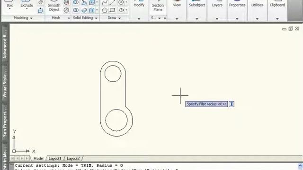Click the Section panel dialog launcher arrow
The width and height of the screenshot is (303, 170).
pyautogui.click(x=165, y=18)
